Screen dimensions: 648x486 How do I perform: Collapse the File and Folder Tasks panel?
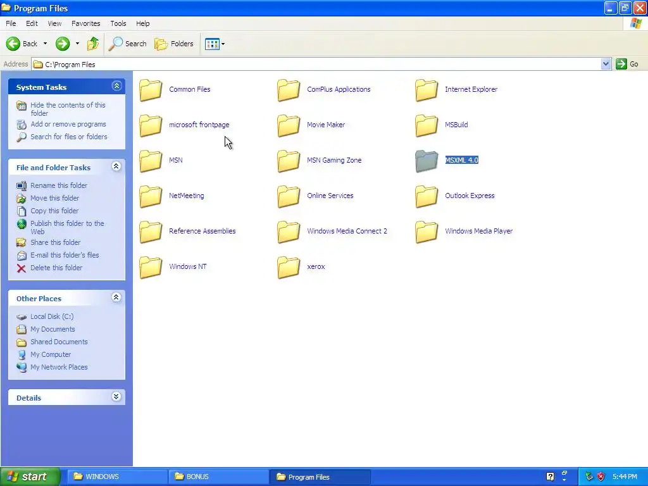(x=116, y=166)
